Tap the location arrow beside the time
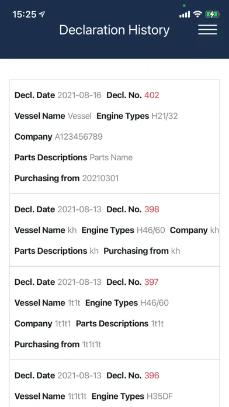 [41, 14]
